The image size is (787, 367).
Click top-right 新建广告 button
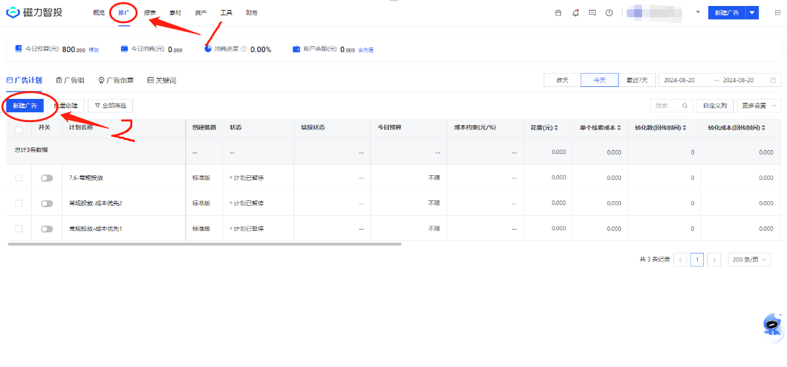(727, 13)
